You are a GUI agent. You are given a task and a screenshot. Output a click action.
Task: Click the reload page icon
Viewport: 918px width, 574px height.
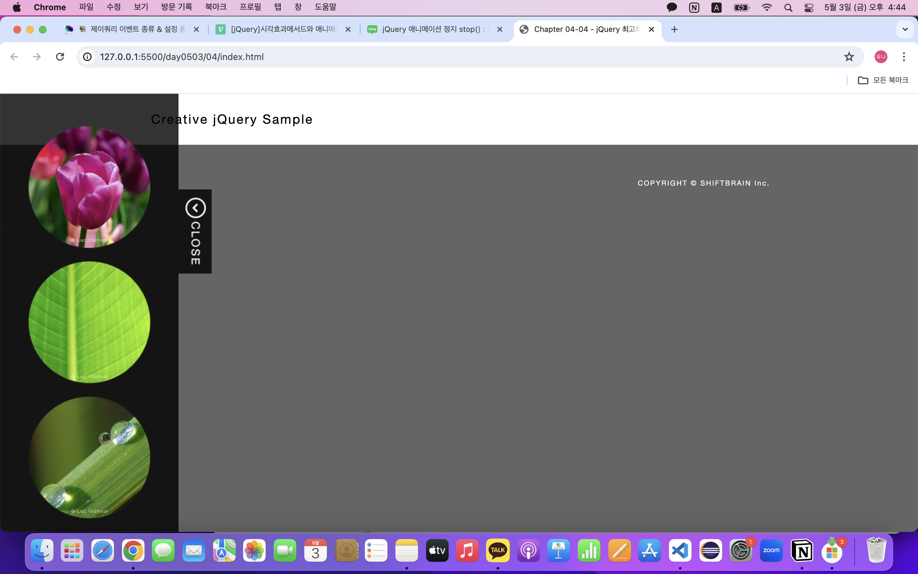[x=60, y=57]
